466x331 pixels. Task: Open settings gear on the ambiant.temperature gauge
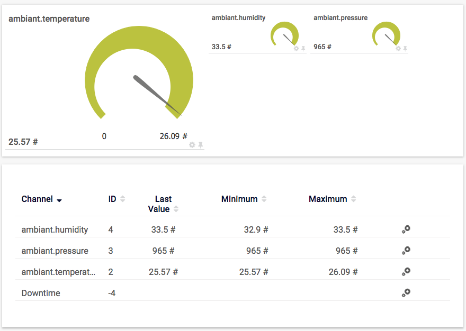click(x=192, y=145)
